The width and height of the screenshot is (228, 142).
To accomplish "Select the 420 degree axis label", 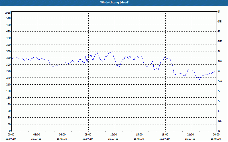I will click(x=9, y=38).
